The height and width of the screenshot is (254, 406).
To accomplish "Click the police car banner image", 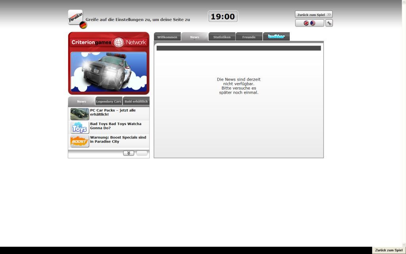I will point(109,72).
